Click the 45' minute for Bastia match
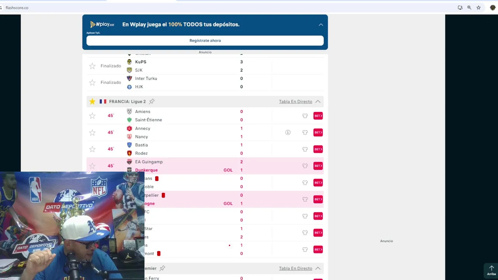The height and width of the screenshot is (280, 498). click(x=110, y=149)
